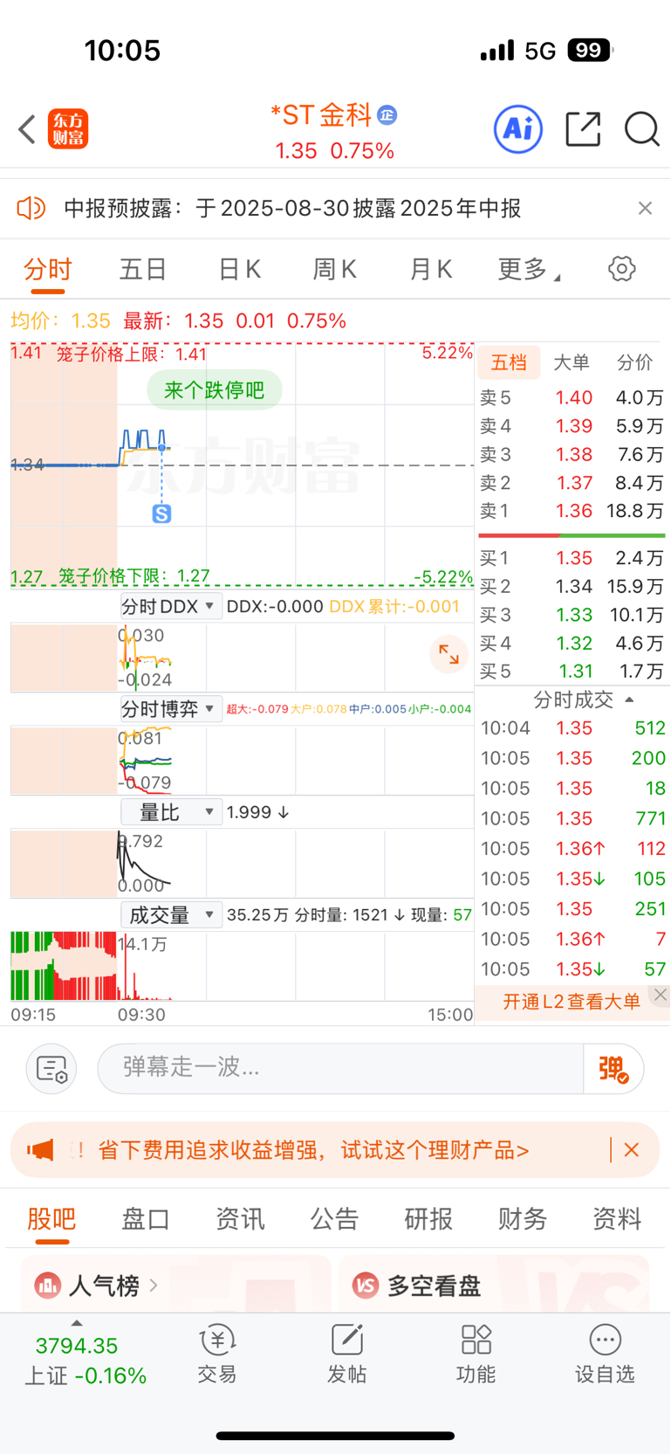671x1454 pixels.
Task: Expand the indicator chart fullscreen icon
Action: [x=449, y=654]
